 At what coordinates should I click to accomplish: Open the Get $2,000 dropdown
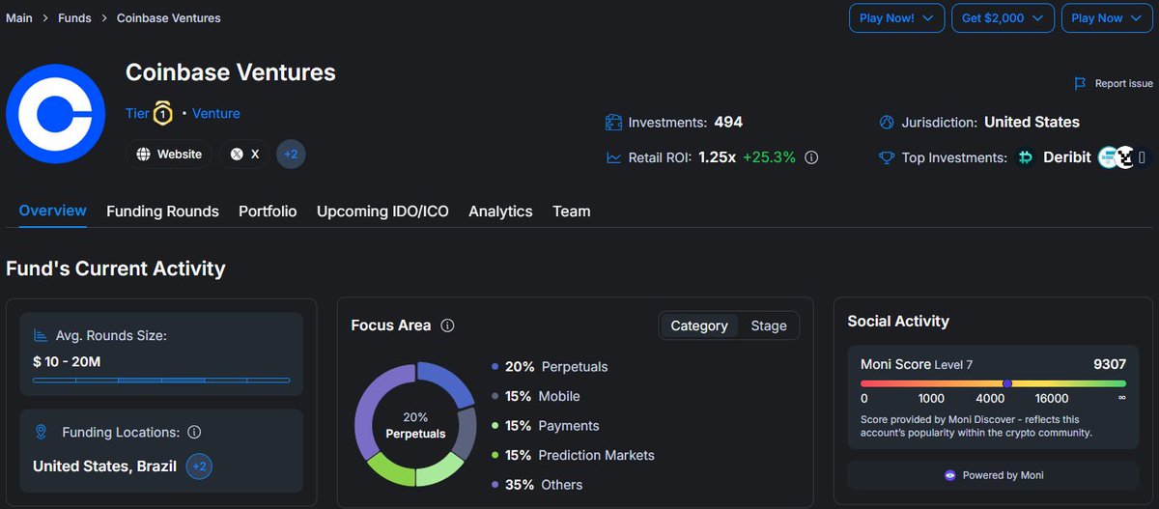(1003, 17)
